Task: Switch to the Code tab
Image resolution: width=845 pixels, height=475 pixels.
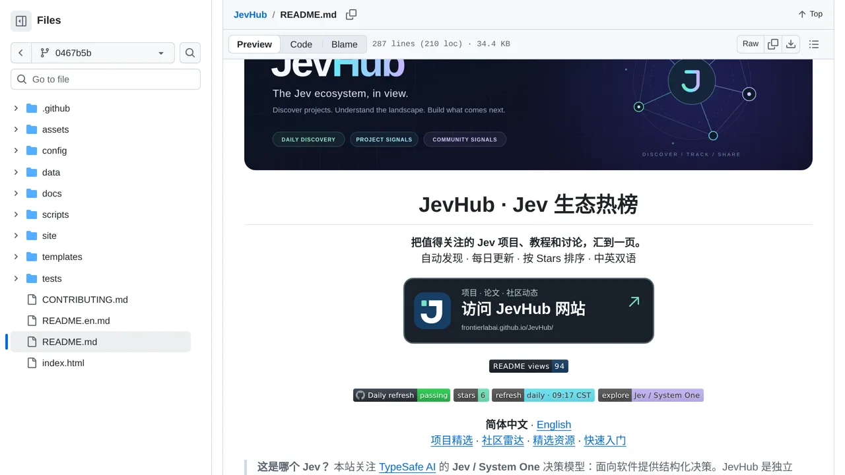Action: tap(301, 44)
